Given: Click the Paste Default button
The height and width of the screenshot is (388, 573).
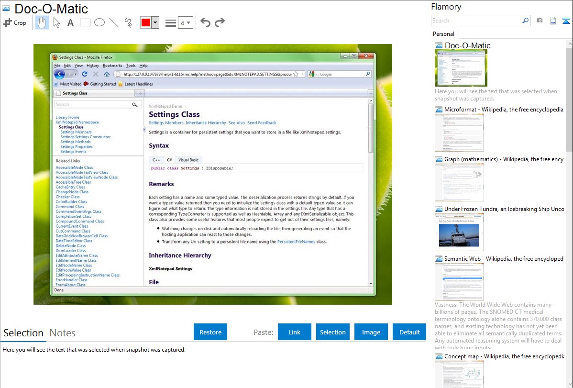Looking at the screenshot, I should [409, 332].
